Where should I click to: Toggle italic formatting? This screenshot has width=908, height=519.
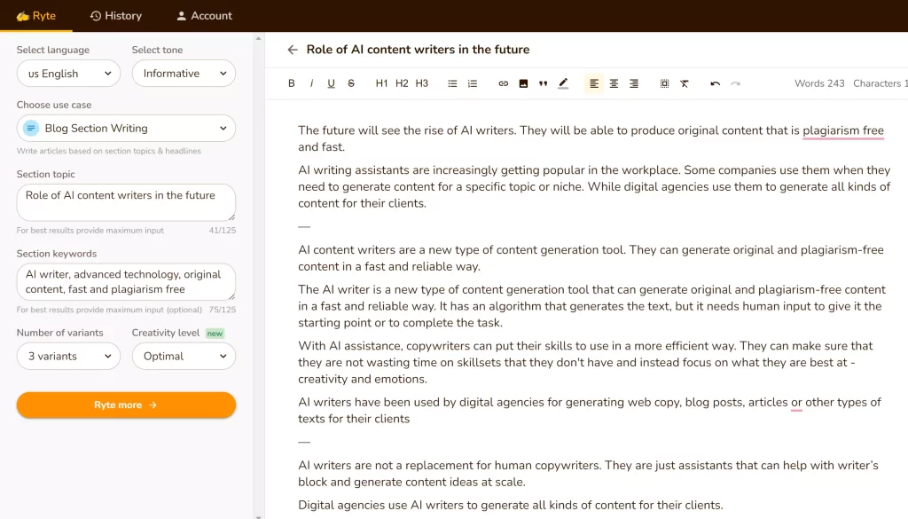point(311,83)
